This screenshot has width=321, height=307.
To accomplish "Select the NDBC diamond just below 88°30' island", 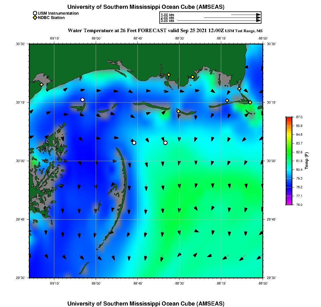I will [178, 111].
